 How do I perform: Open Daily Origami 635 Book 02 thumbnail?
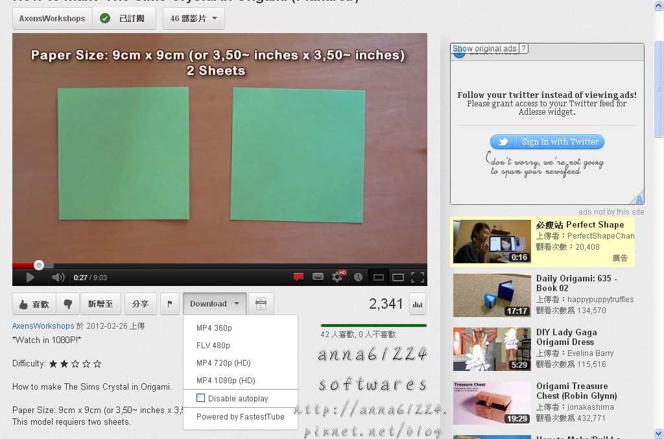[x=492, y=295]
